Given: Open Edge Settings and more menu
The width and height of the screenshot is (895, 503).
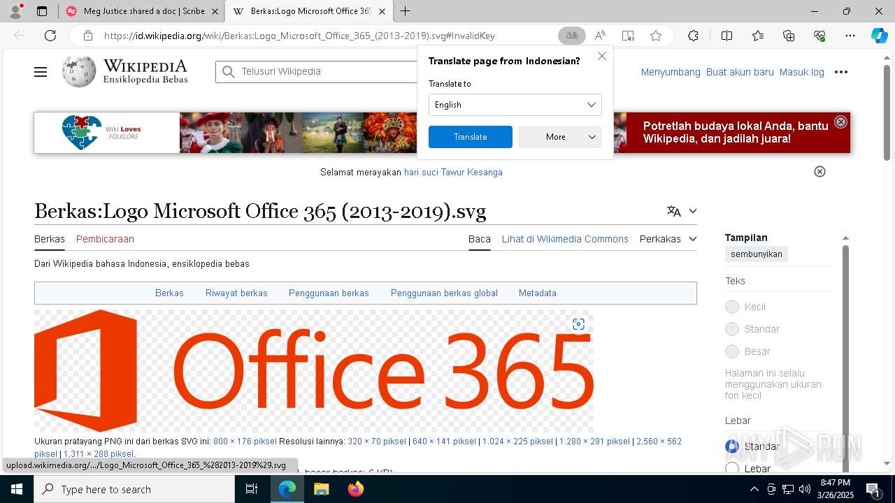Looking at the screenshot, I should [850, 36].
